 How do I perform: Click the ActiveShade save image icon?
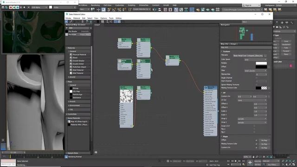coord(3,7)
